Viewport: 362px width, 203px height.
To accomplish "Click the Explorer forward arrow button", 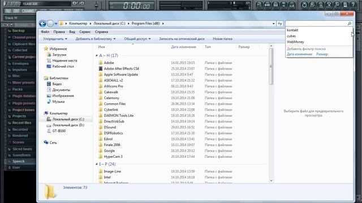I will (x=50, y=24).
